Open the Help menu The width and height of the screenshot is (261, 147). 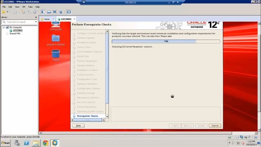(x=38, y=7)
